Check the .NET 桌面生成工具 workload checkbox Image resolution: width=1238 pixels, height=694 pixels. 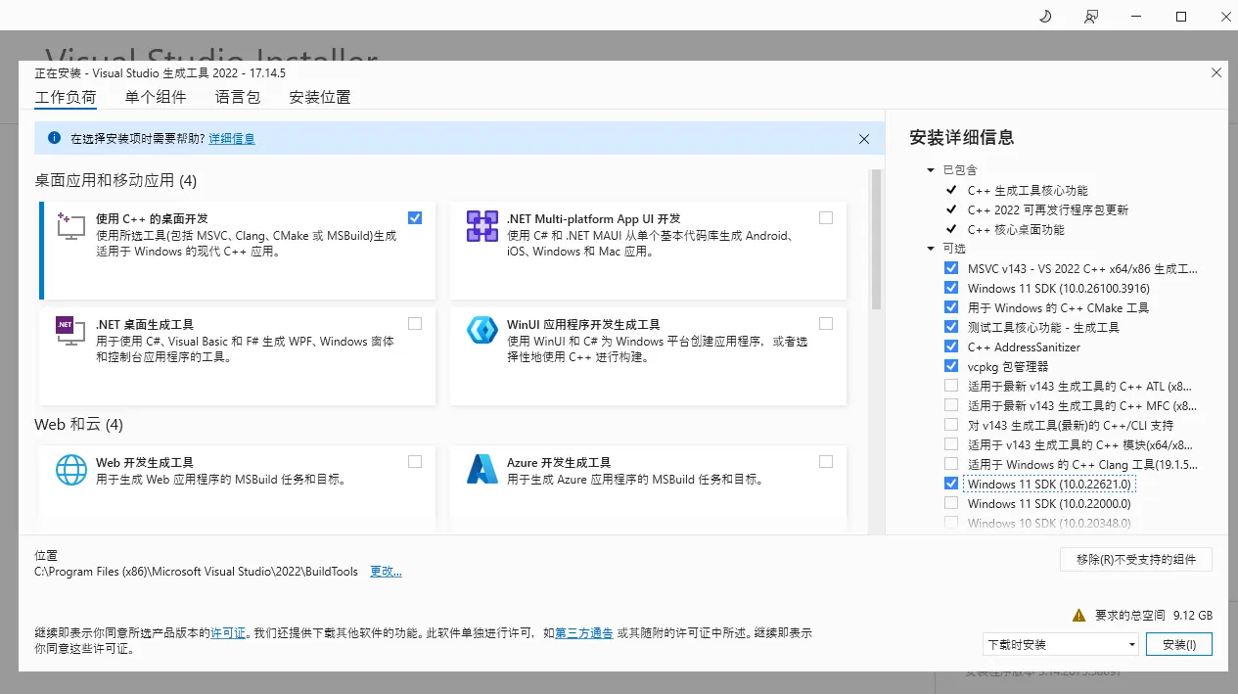point(415,324)
